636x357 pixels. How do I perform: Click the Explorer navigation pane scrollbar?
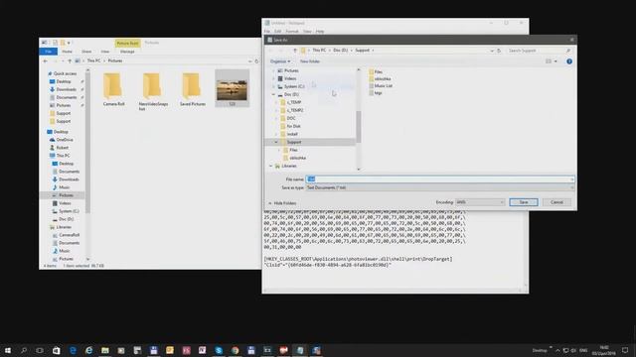click(x=87, y=143)
